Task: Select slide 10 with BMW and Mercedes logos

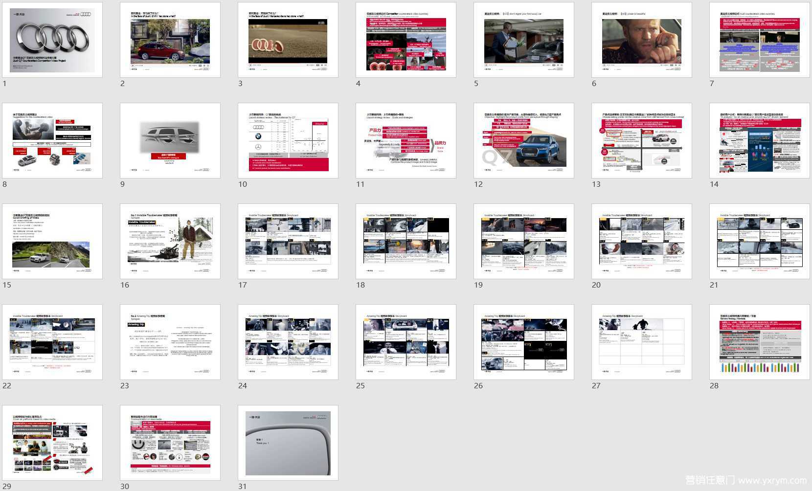Action: 288,140
